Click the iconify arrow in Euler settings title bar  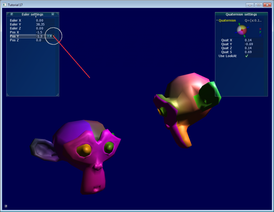coord(53,14)
